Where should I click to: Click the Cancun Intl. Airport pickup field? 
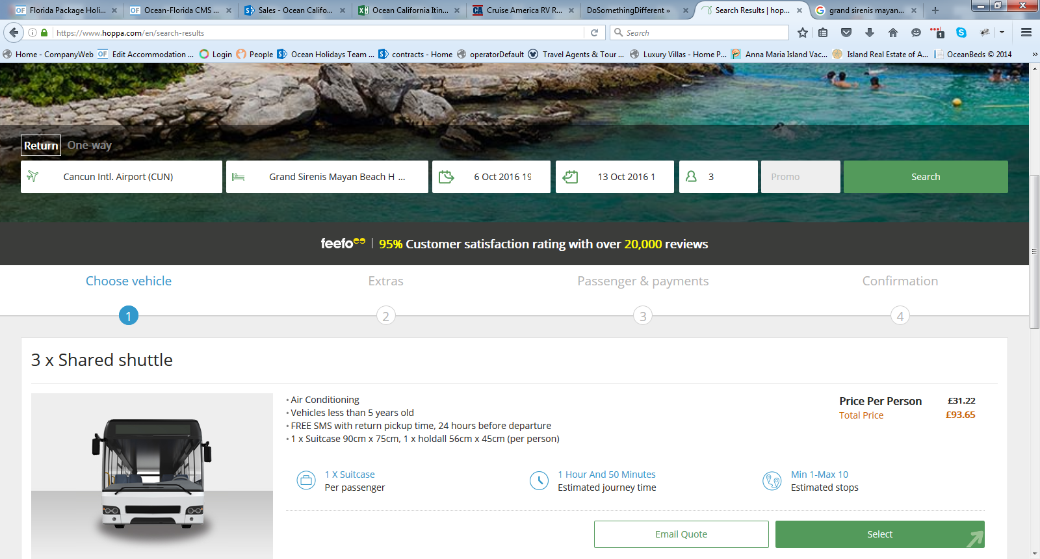[x=122, y=177]
